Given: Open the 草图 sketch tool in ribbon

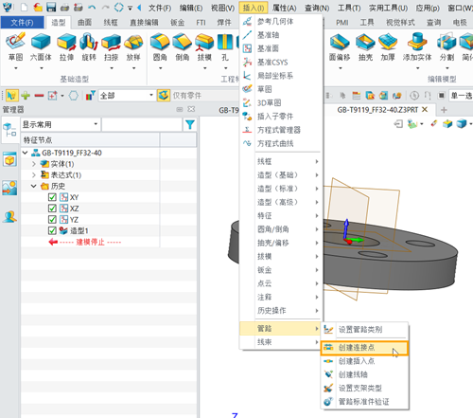Looking at the screenshot, I should [15, 46].
